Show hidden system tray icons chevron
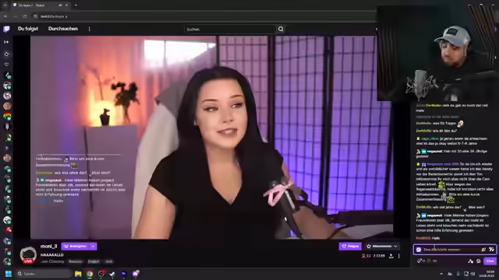499x280 pixels. (x=441, y=274)
